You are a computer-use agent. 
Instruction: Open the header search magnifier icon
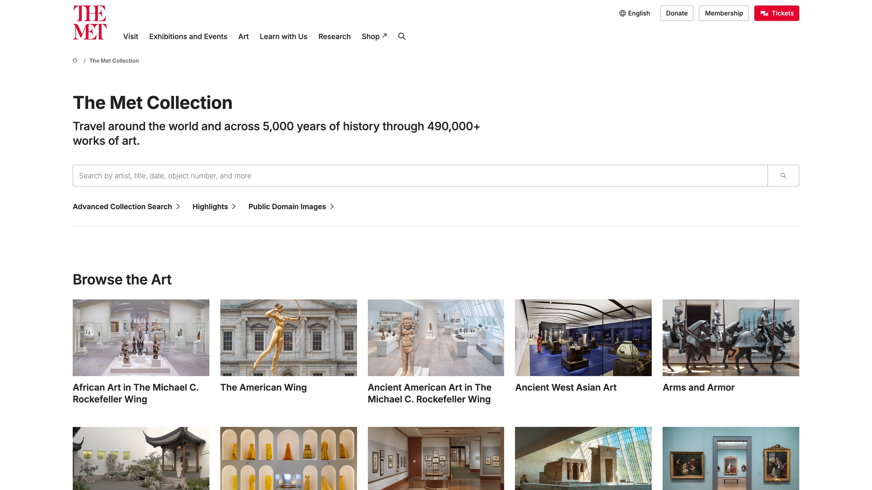401,36
